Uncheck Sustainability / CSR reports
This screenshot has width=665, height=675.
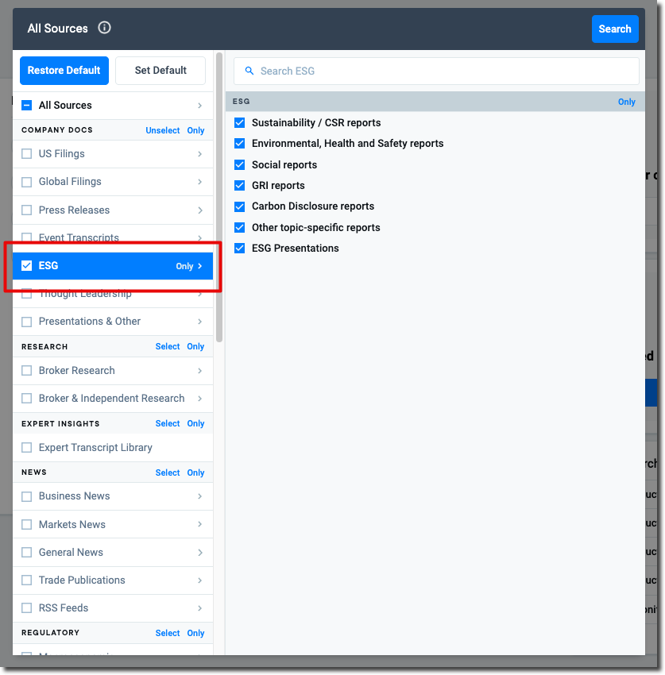pyautogui.click(x=239, y=123)
